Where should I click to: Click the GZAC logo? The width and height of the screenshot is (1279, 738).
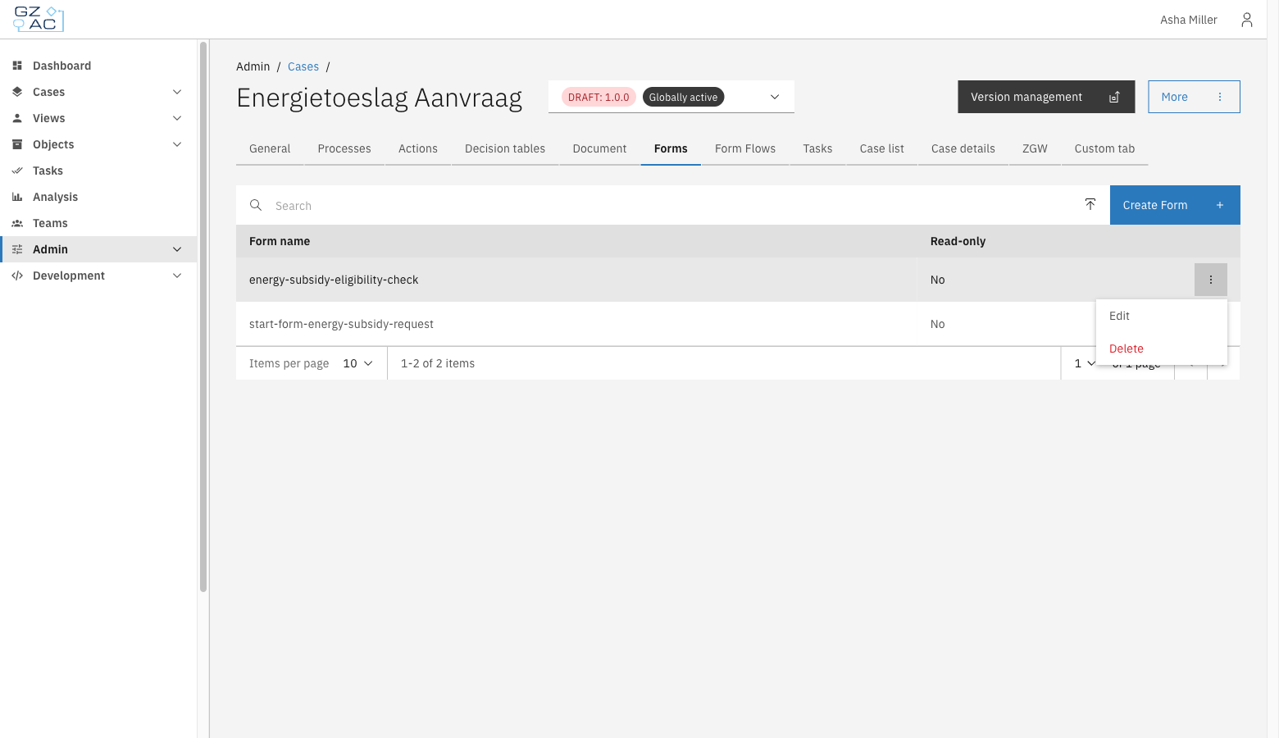(x=39, y=19)
